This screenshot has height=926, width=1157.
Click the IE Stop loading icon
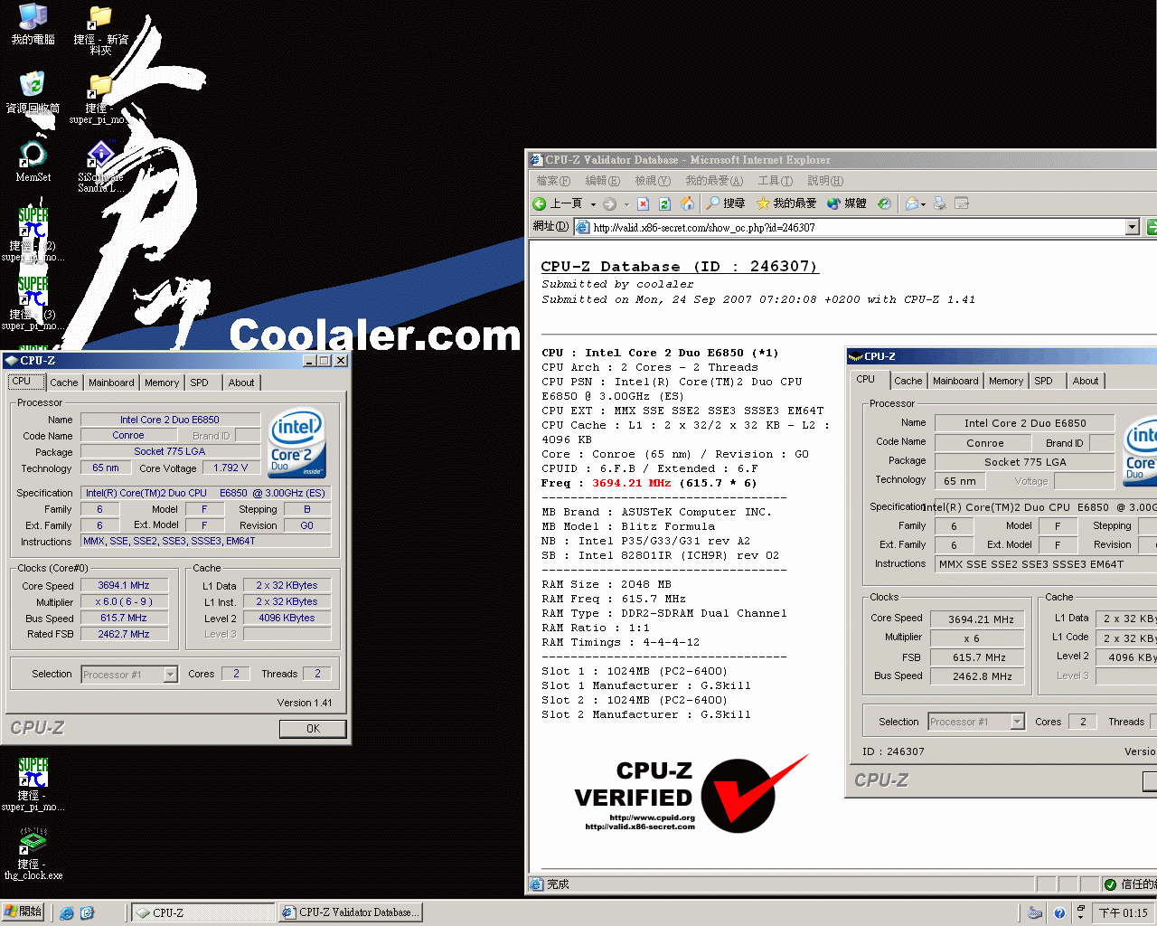click(x=643, y=203)
